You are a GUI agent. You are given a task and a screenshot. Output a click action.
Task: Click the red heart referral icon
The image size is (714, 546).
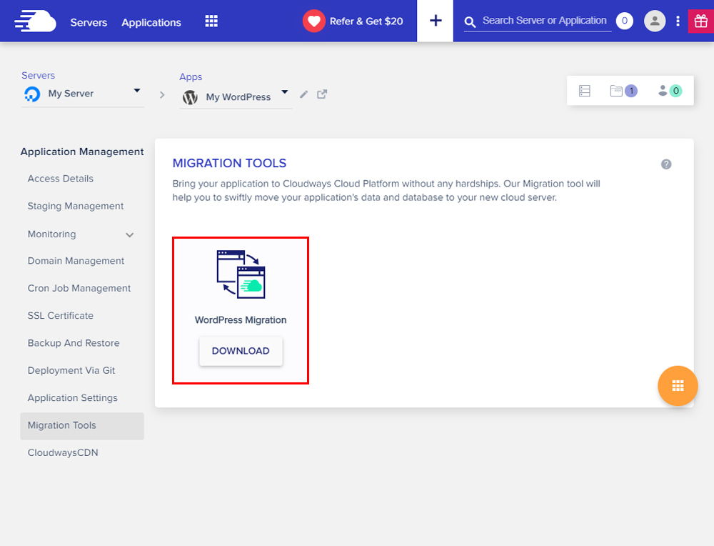[313, 21]
